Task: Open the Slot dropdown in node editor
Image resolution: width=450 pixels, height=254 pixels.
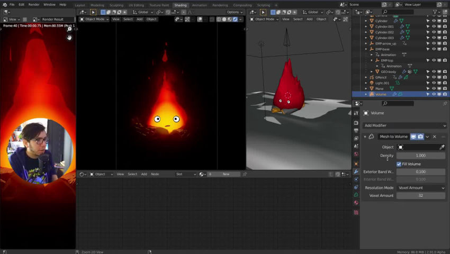Action: pos(186,174)
